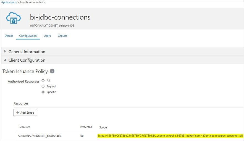Image resolution: width=244 pixels, height=141 pixels.
Task: Collapse the Client Configuration section
Action: coord(5,60)
